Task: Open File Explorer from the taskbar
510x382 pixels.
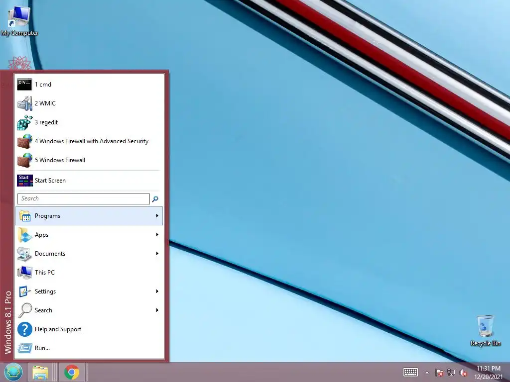Action: [40, 372]
